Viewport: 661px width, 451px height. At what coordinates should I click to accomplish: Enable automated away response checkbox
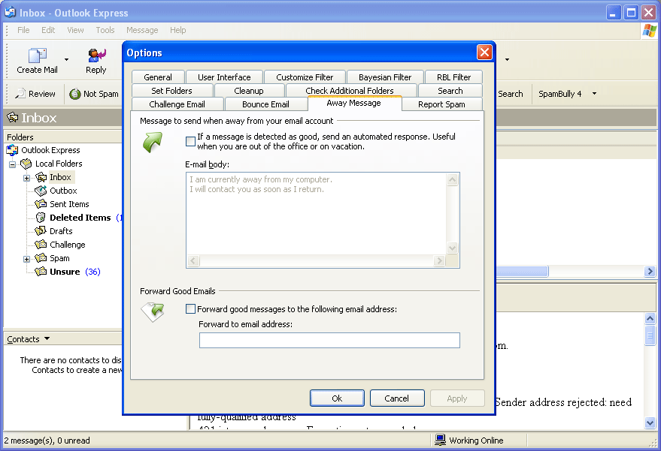click(190, 141)
